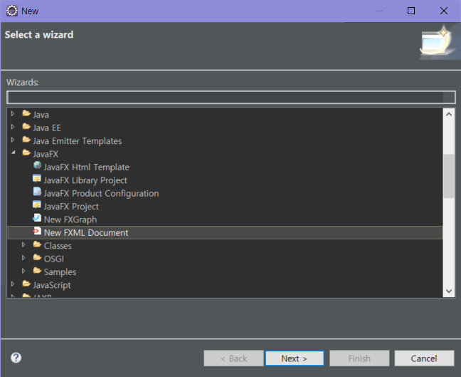Focus the Wizards filter text field
Image resolution: width=461 pixels, height=377 pixels.
pyautogui.click(x=231, y=97)
